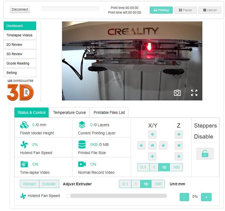Open the Dashboard sidebar item
This screenshot has width=225, height=211.
click(x=20, y=26)
